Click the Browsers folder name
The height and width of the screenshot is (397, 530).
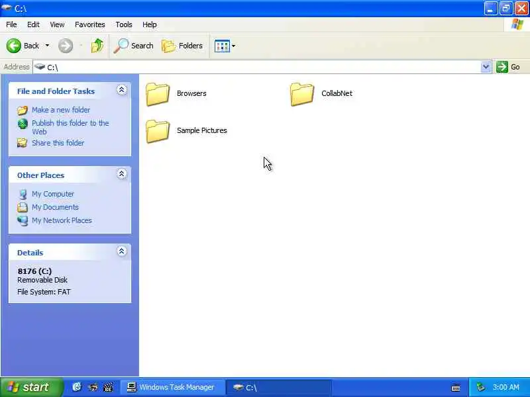[x=191, y=93]
